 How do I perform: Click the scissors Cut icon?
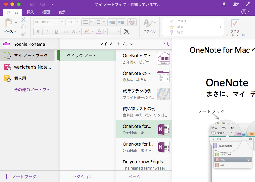(x=23, y=20)
